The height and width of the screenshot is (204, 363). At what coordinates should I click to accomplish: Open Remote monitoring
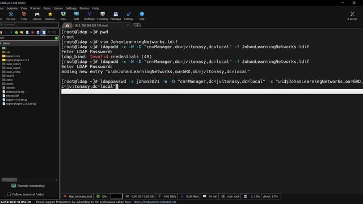coord(28,186)
